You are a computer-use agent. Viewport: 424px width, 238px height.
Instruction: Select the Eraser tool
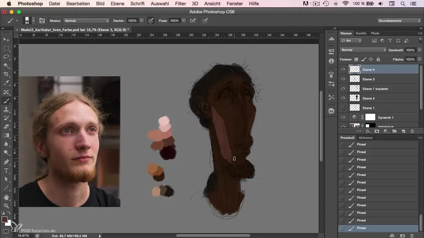[x=6, y=127]
